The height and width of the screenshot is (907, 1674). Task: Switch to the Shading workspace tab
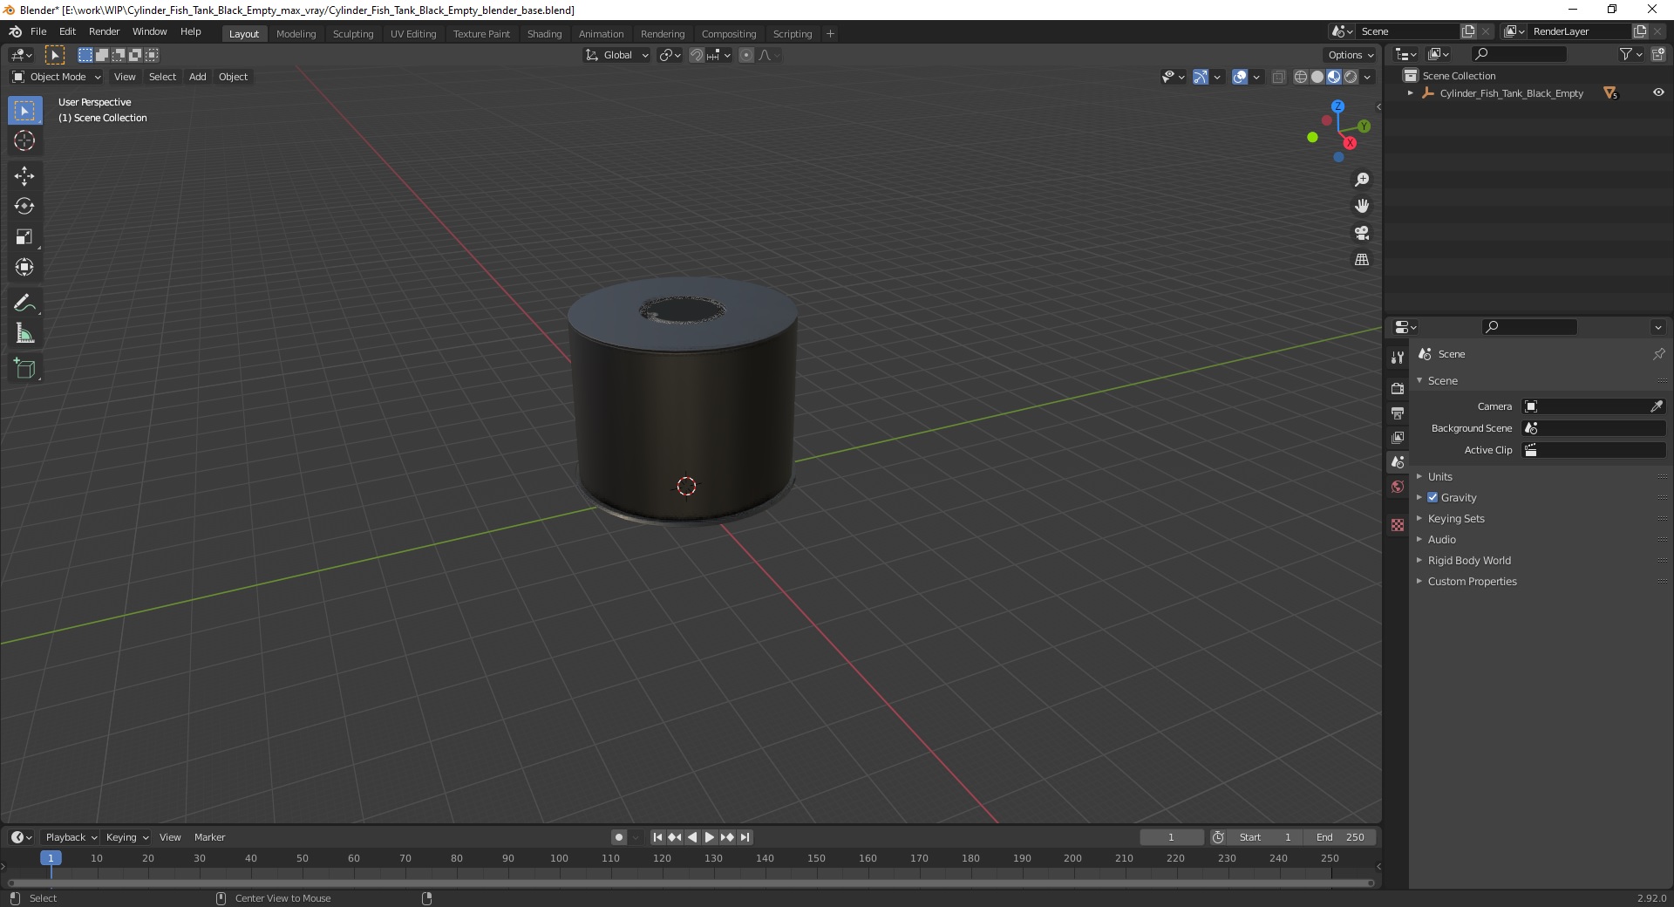coord(544,34)
